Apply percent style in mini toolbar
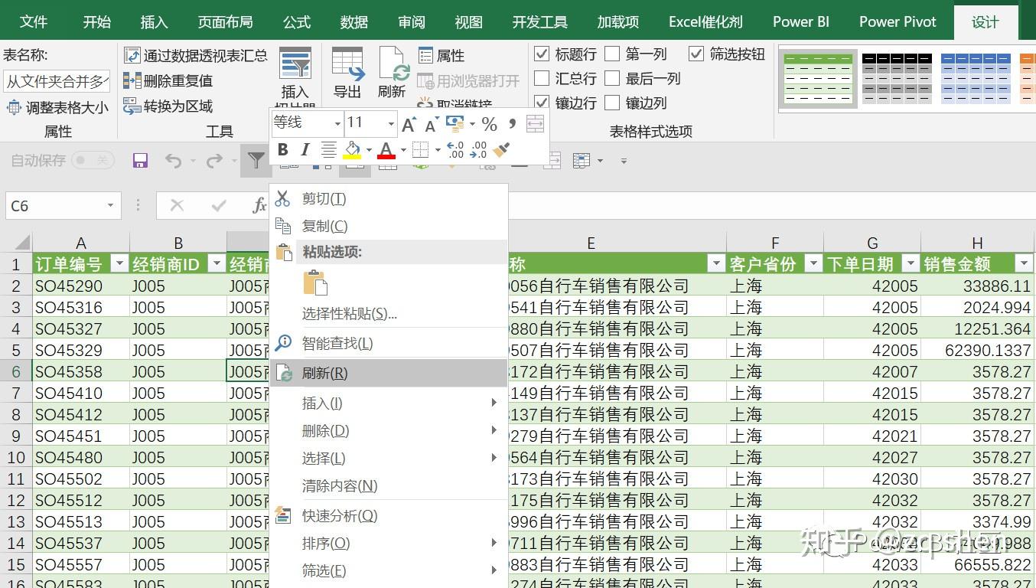 490,124
